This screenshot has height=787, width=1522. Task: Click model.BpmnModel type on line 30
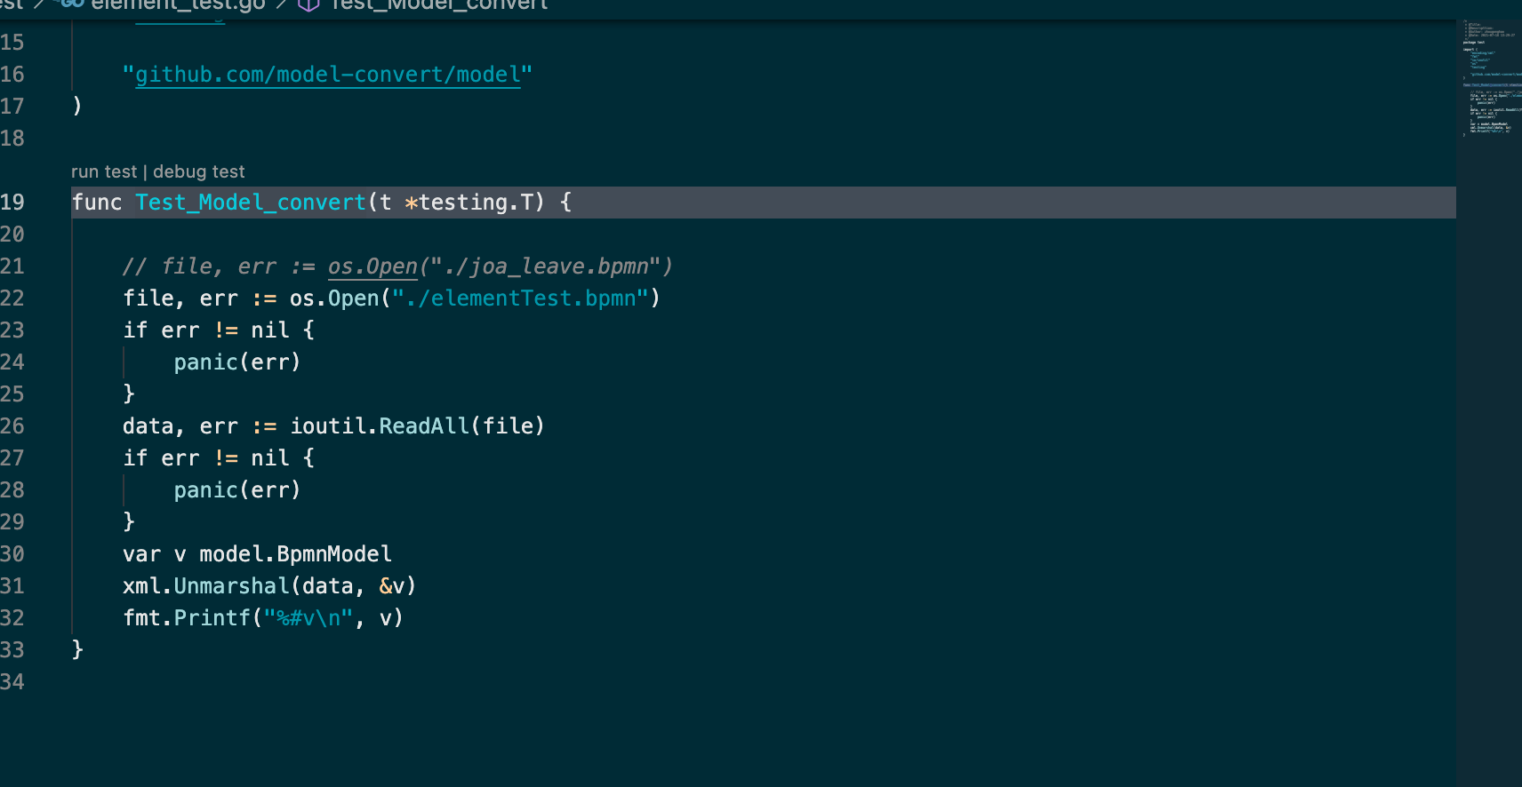(x=295, y=554)
